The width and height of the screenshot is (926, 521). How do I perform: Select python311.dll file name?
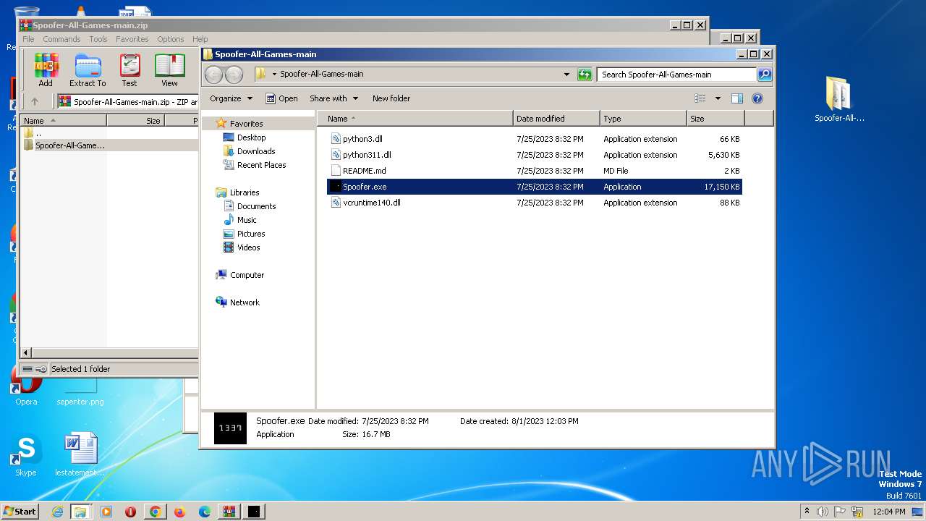click(x=367, y=155)
